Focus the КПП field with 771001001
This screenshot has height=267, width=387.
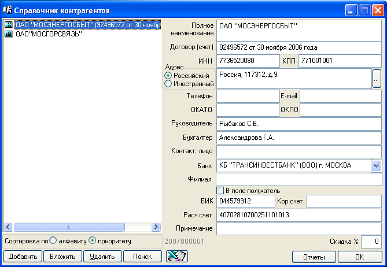point(340,61)
